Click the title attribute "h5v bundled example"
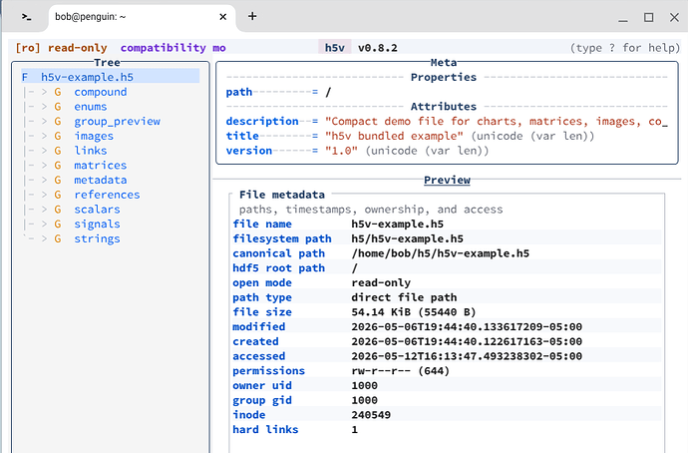Image resolution: width=688 pixels, height=453 pixels. click(x=394, y=136)
